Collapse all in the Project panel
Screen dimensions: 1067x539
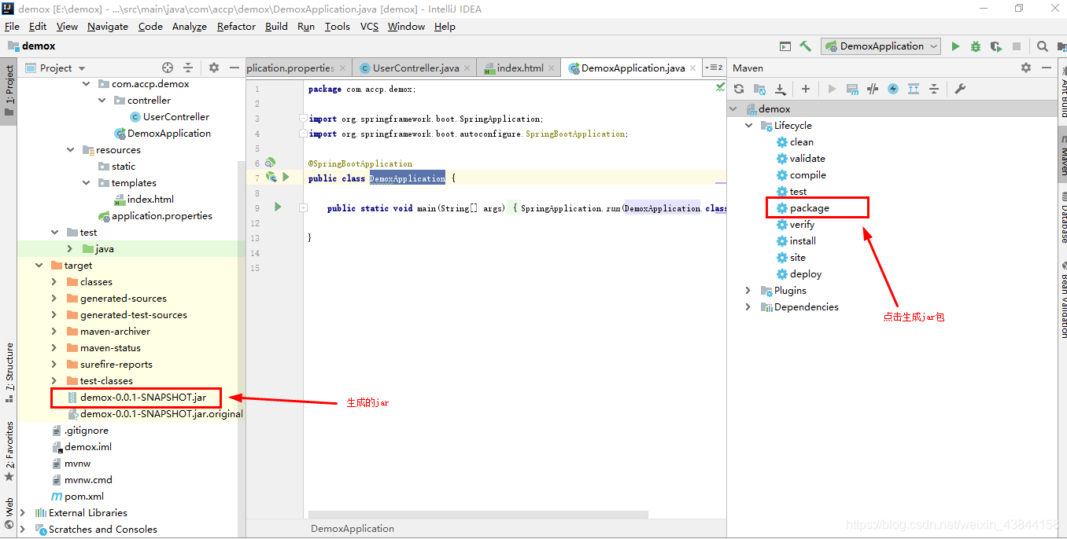point(188,68)
